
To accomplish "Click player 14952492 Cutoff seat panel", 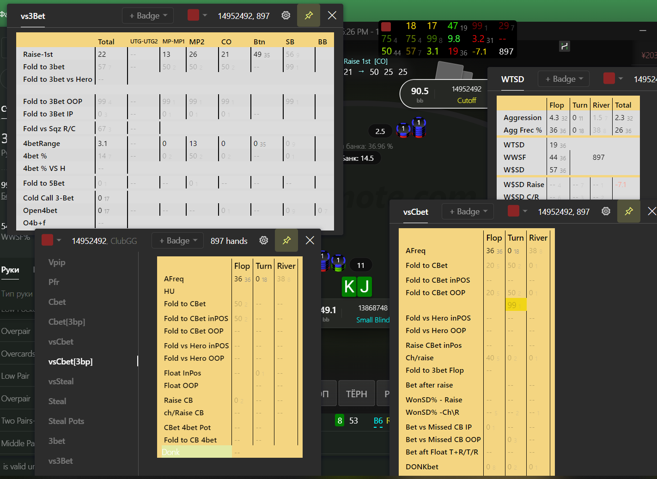I will (444, 94).
